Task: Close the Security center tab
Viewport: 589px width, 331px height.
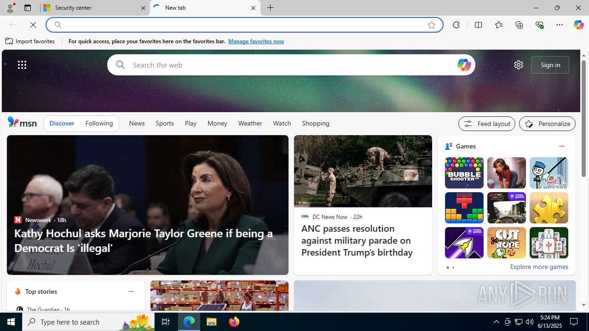Action: tap(143, 8)
